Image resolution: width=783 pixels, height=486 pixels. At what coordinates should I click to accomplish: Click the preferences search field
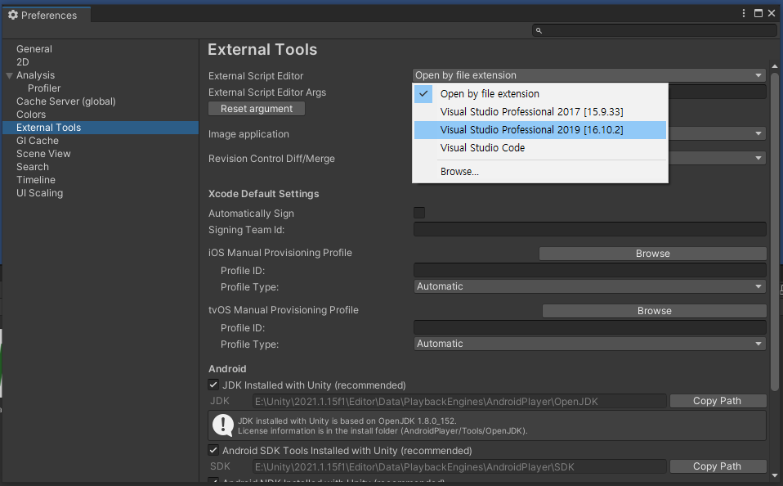(655, 30)
